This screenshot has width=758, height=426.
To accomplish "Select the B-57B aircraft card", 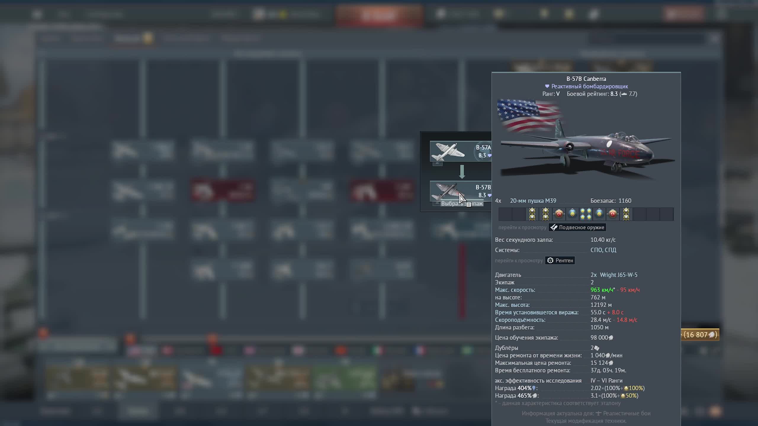I will (460, 191).
